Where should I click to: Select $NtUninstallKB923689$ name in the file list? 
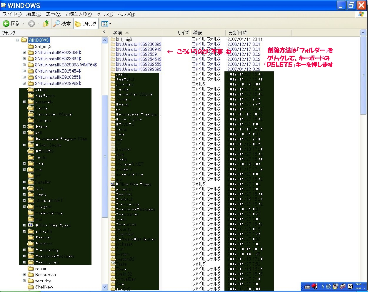tap(139, 44)
